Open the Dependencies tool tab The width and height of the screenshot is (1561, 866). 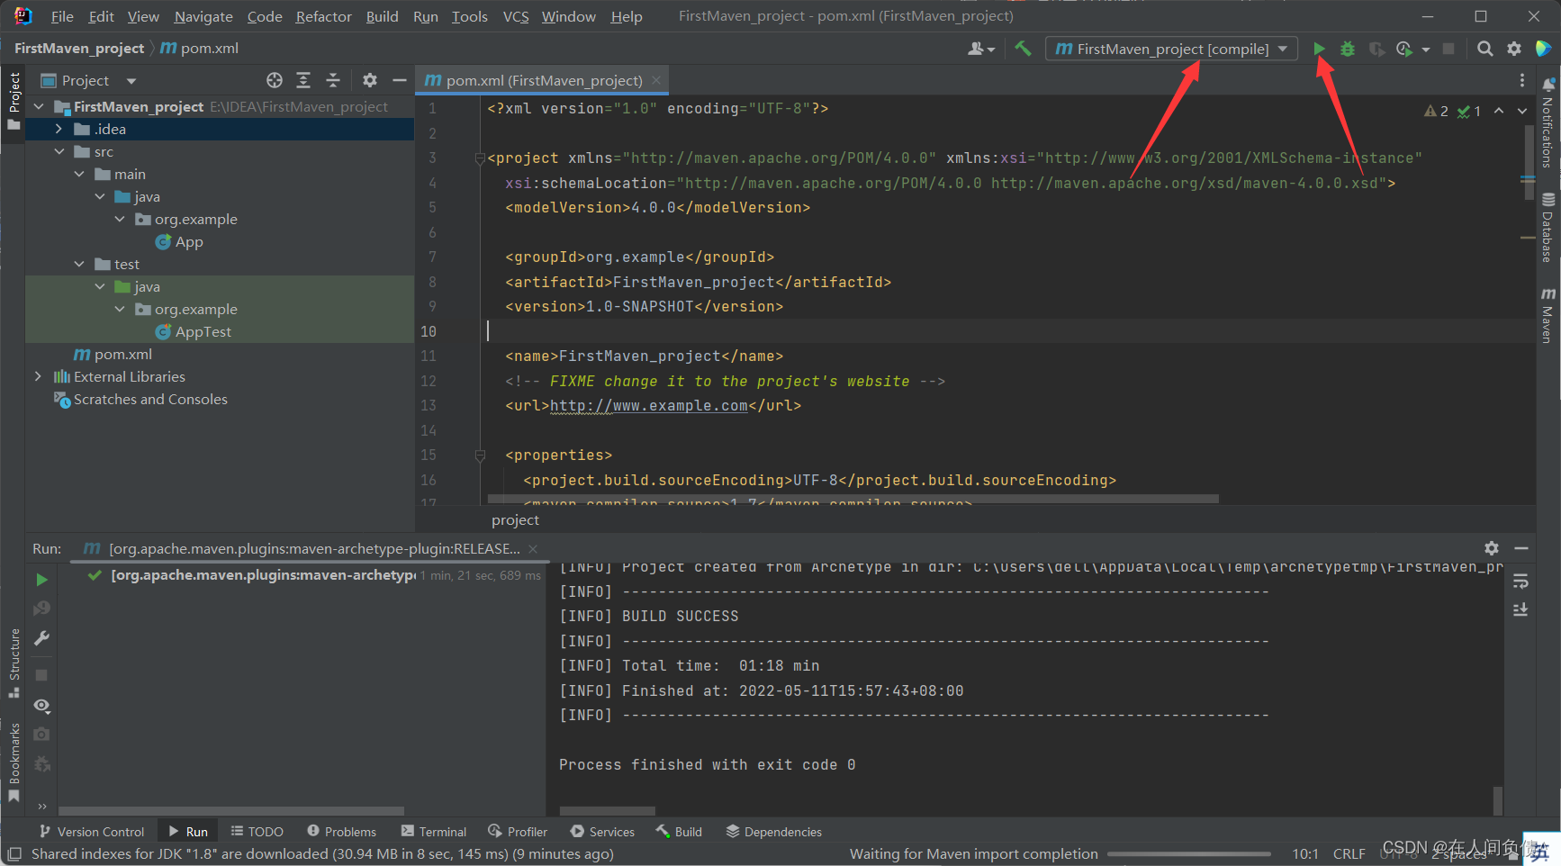(773, 832)
